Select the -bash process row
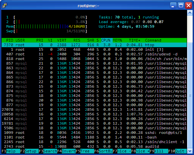 94,137
